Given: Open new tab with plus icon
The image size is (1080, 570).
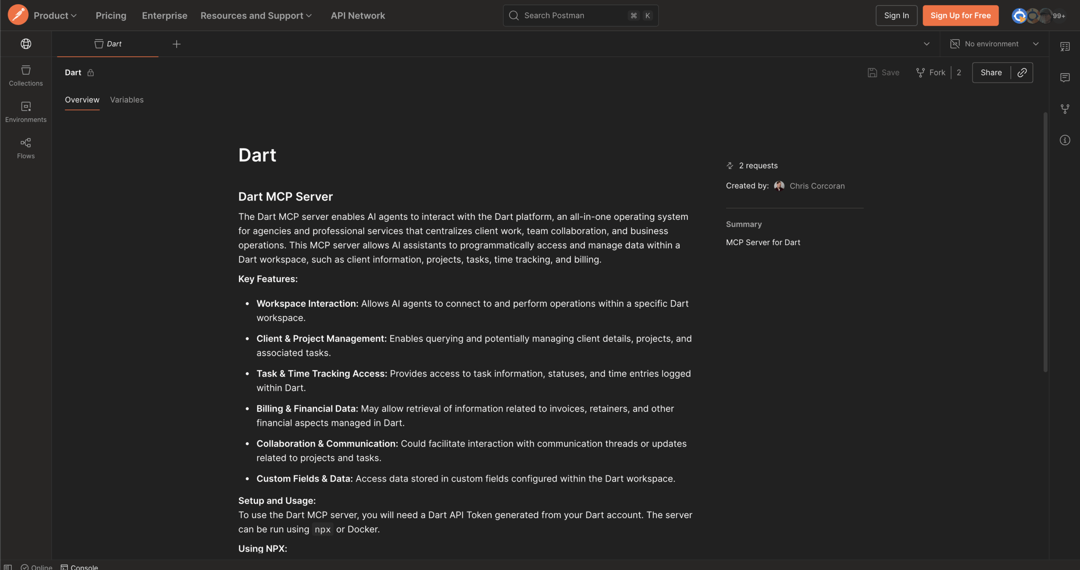Looking at the screenshot, I should tap(176, 44).
